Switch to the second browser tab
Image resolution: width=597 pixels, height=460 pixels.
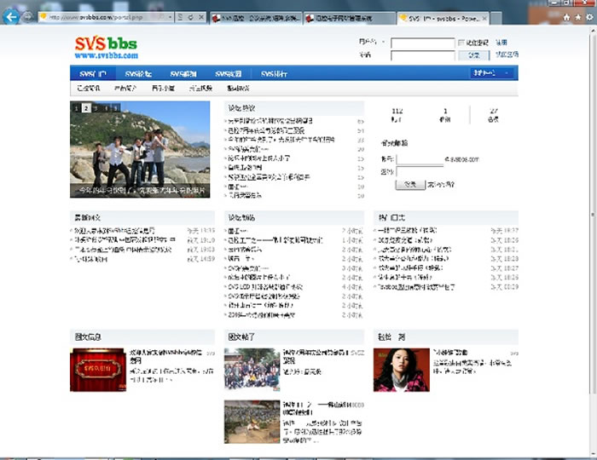pos(255,17)
